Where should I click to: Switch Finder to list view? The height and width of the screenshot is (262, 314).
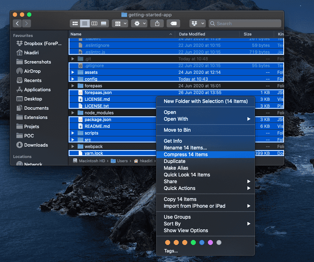coord(85,23)
